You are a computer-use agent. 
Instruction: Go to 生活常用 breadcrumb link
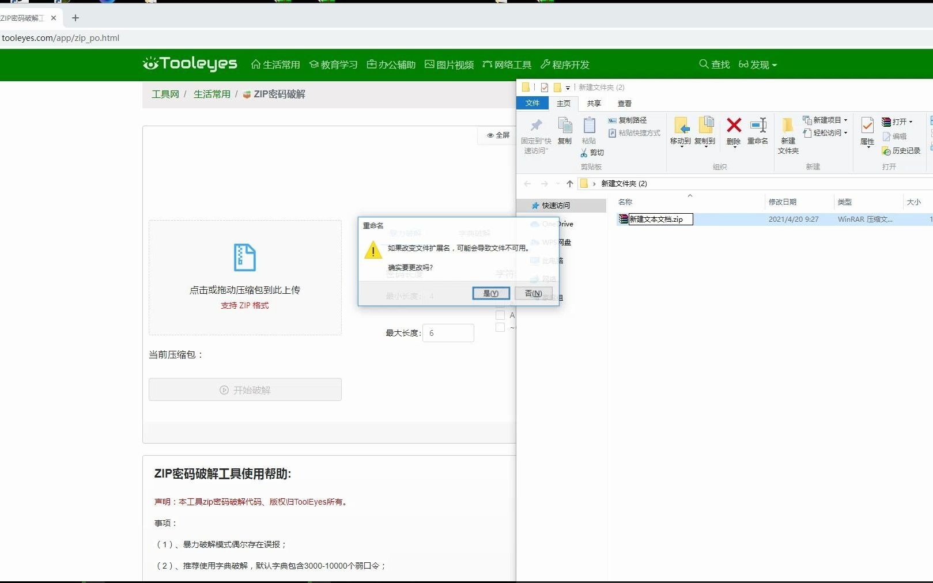click(211, 94)
